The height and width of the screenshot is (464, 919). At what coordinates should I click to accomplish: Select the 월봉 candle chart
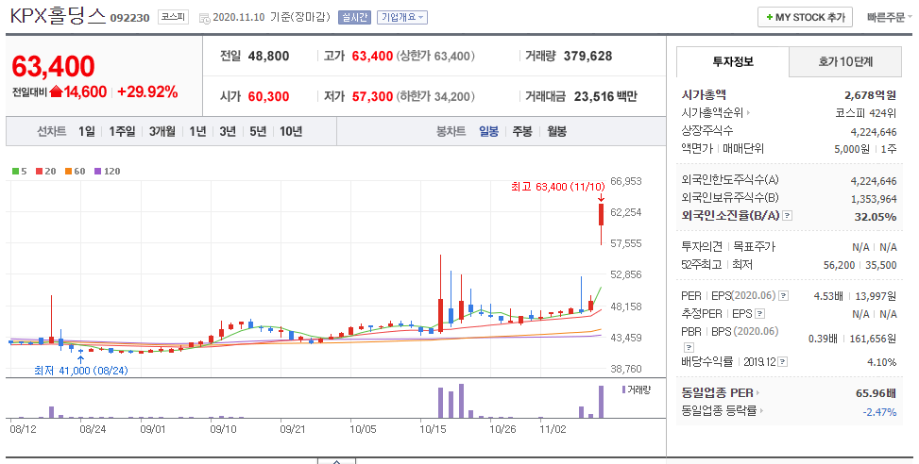coord(557,131)
